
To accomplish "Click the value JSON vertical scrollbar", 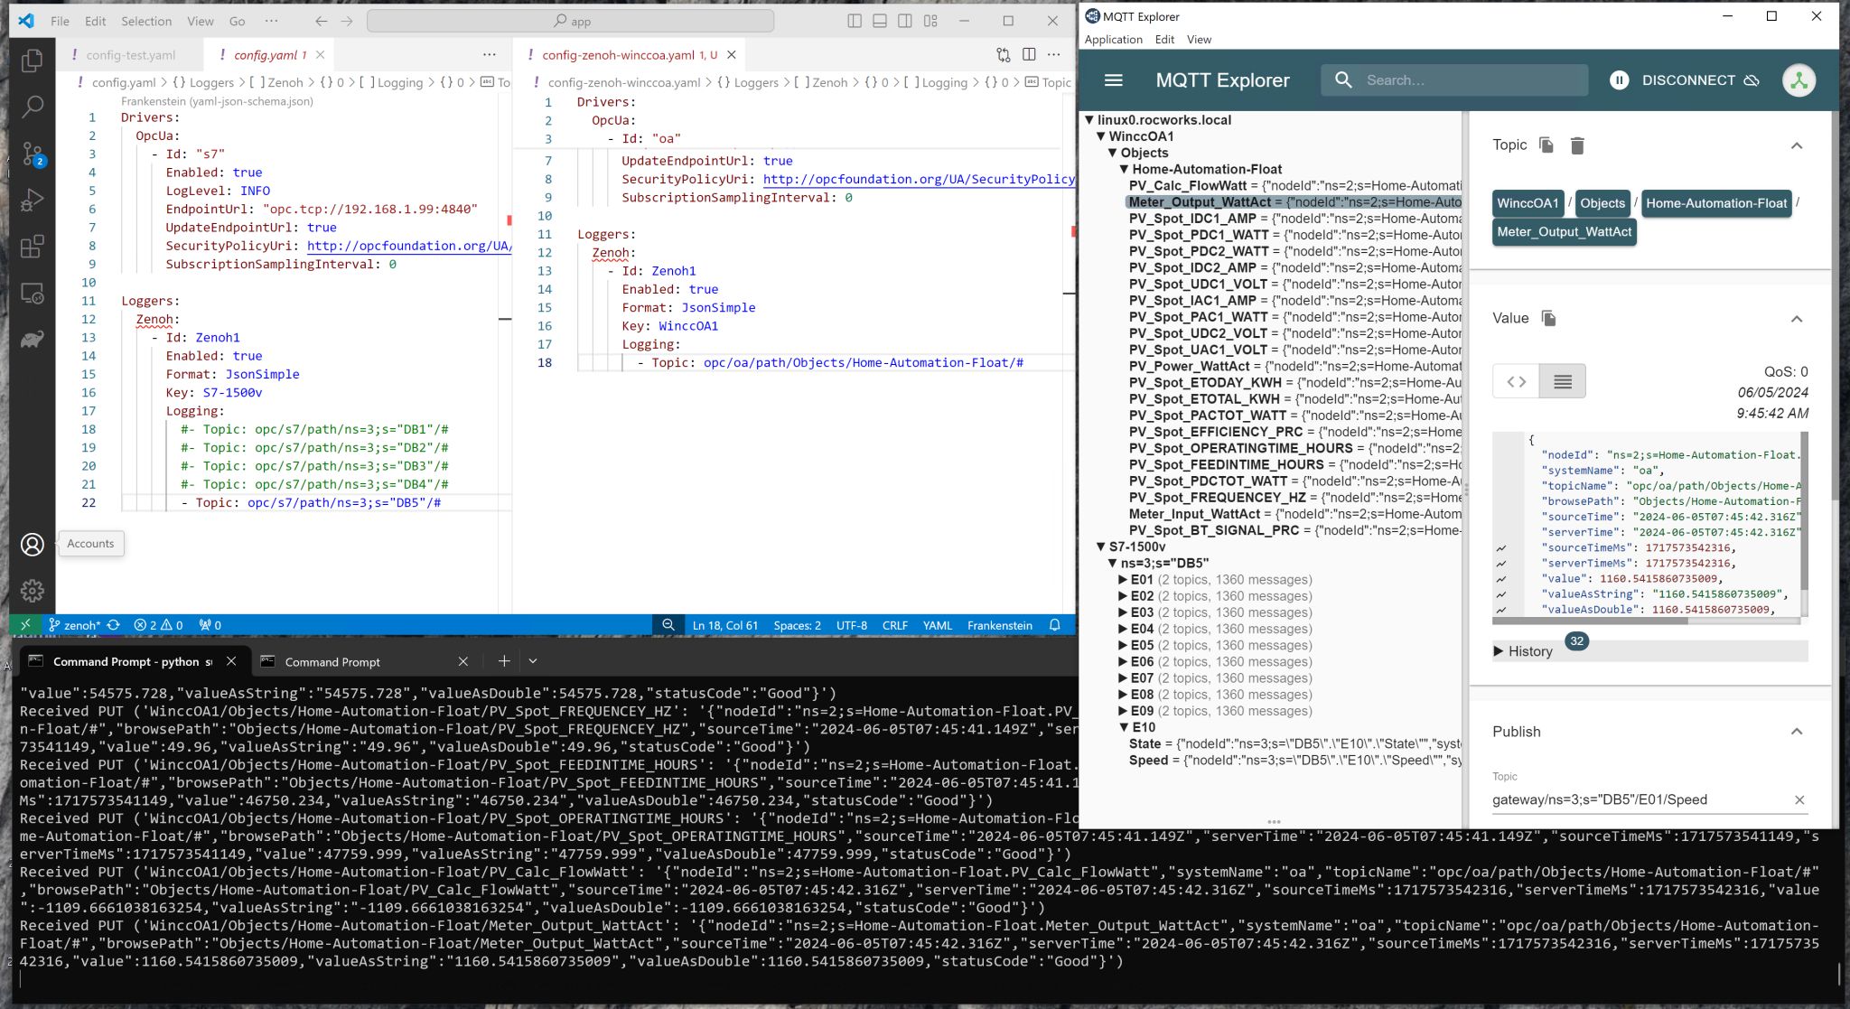I will (1804, 510).
